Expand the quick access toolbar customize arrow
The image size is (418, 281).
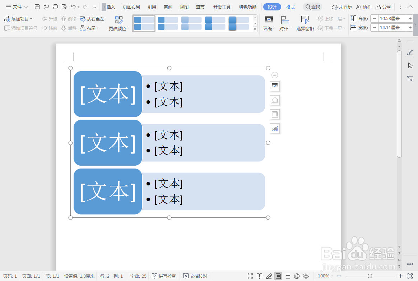point(94,7)
